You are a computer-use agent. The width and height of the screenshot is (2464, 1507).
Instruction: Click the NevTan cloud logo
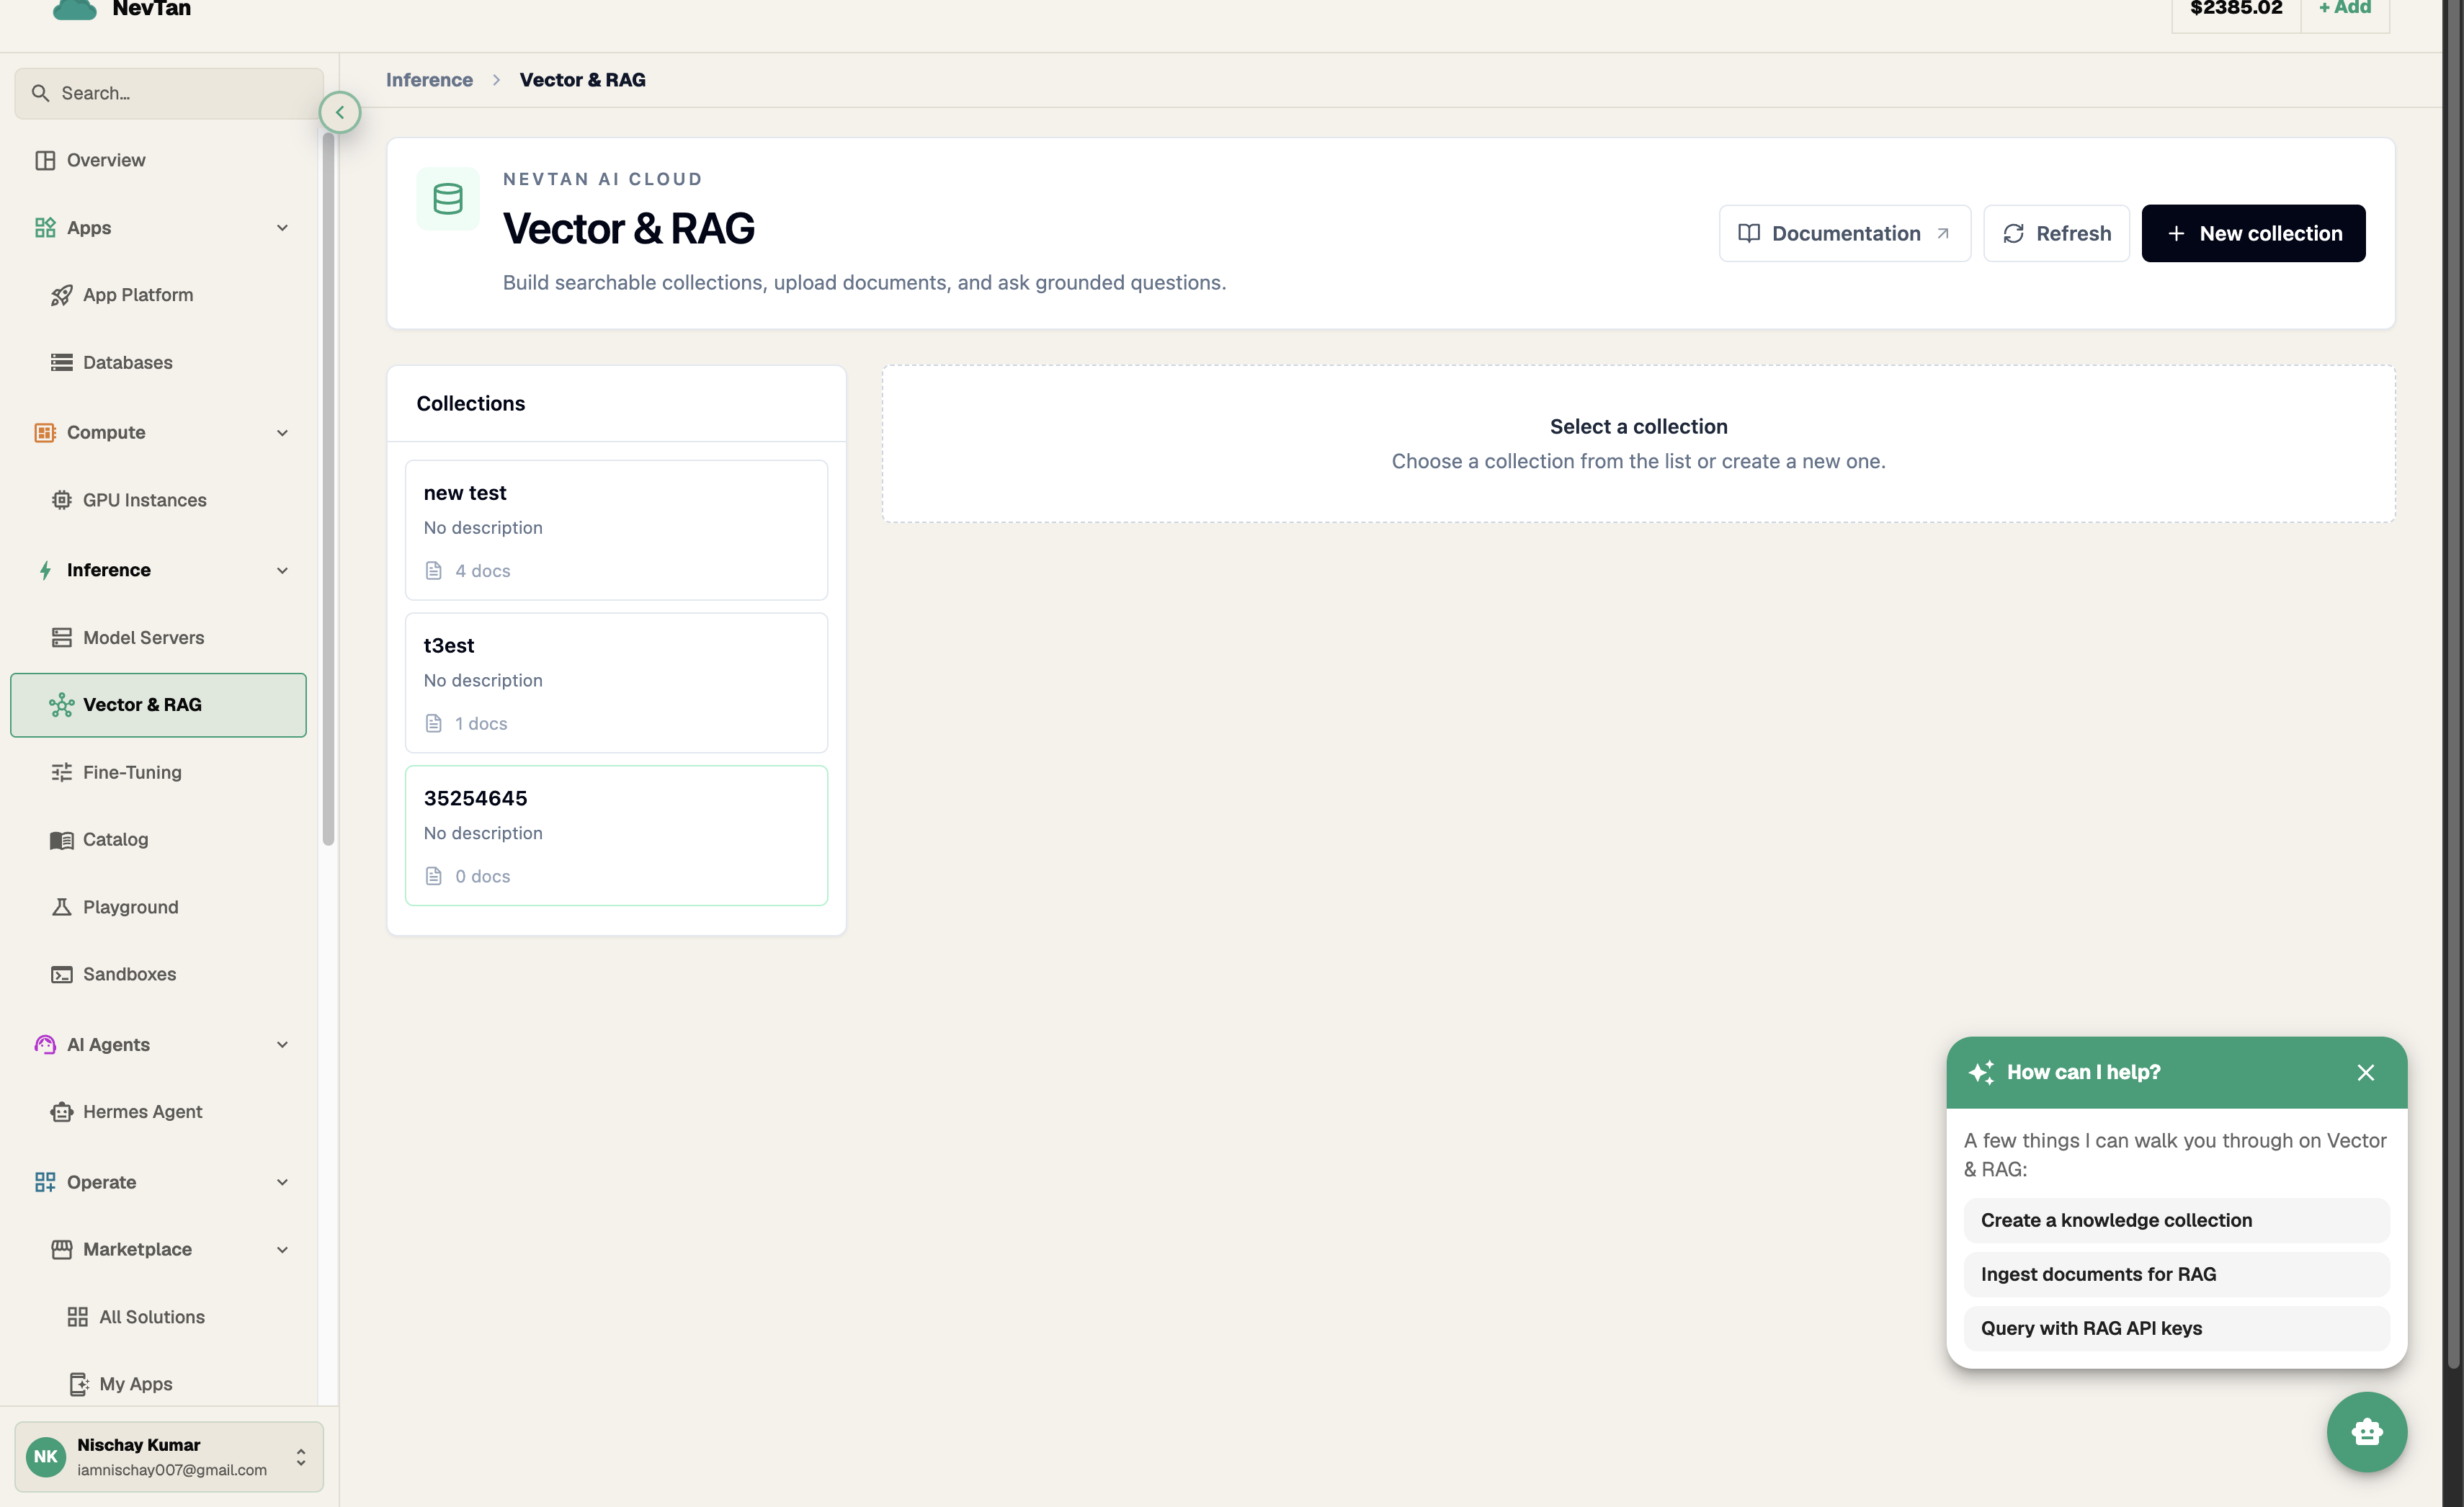[x=74, y=9]
